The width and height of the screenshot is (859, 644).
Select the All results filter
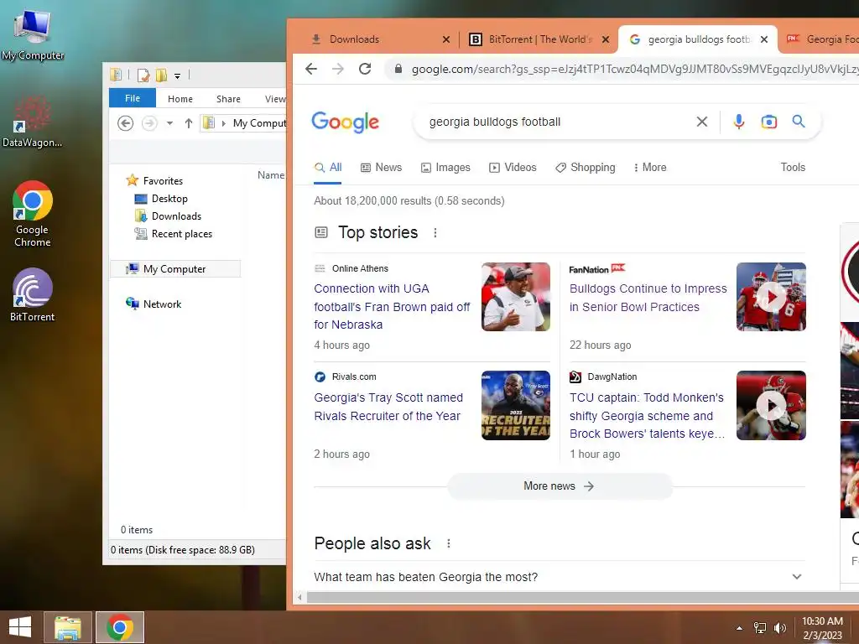coord(328,168)
